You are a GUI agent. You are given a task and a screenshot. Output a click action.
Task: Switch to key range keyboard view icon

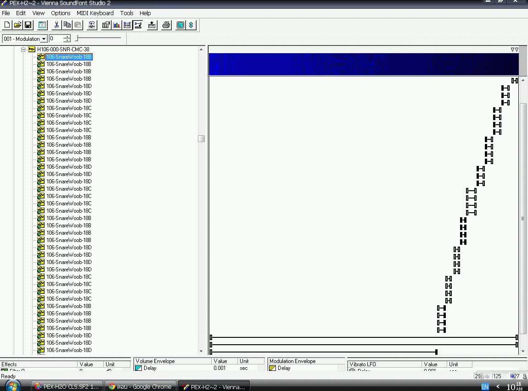pos(127,25)
